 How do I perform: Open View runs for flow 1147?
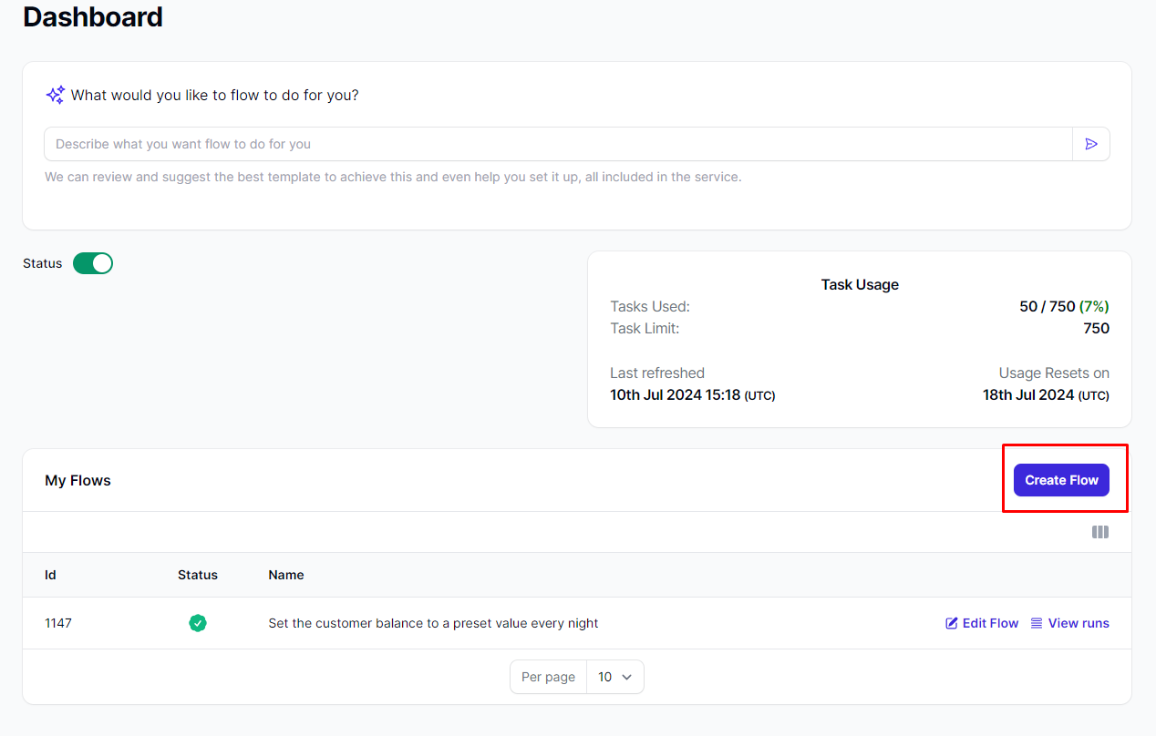[1078, 623]
